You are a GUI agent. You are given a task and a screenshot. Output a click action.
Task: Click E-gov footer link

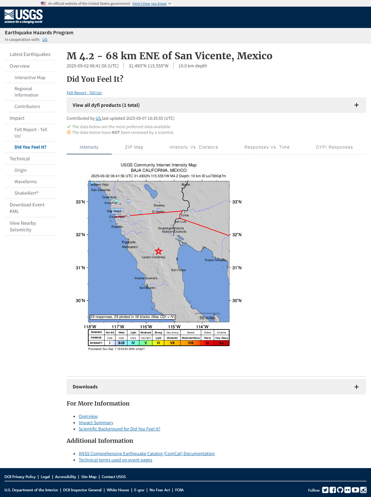pyautogui.click(x=139, y=490)
